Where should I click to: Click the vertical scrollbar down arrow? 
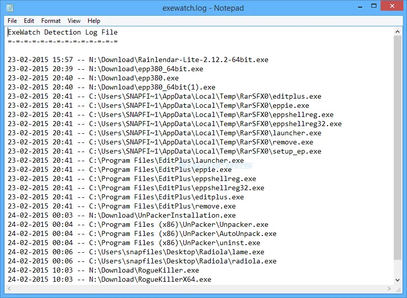(x=397, y=280)
